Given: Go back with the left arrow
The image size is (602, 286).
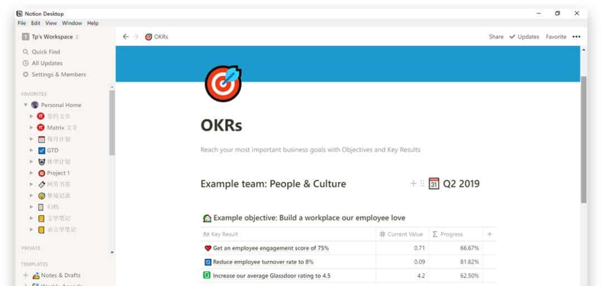Looking at the screenshot, I should point(125,37).
